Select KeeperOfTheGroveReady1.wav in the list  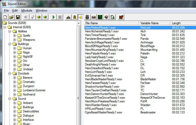[105, 98]
